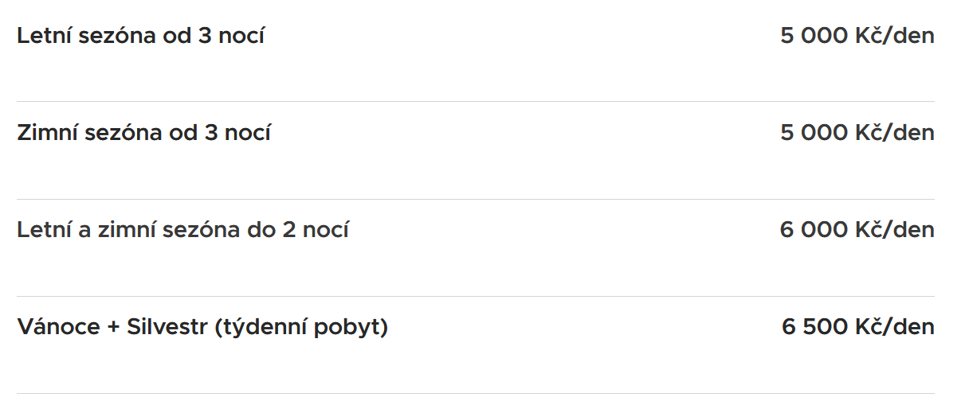Click the word "Vánoce"
The width and height of the screenshot is (969, 401).
tap(58, 327)
